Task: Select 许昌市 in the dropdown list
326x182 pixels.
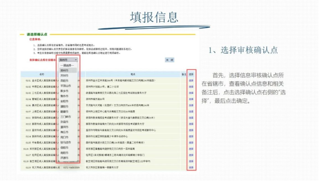Action: click(64, 122)
